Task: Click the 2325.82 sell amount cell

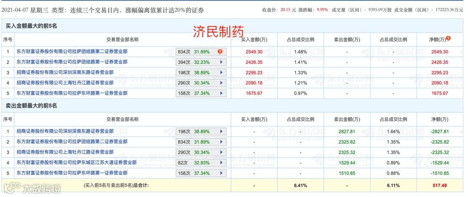Action: pos(347,142)
